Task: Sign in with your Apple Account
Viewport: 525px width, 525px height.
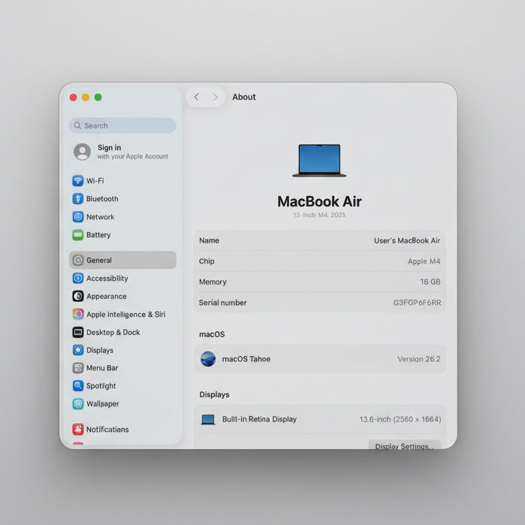Action: (x=122, y=152)
